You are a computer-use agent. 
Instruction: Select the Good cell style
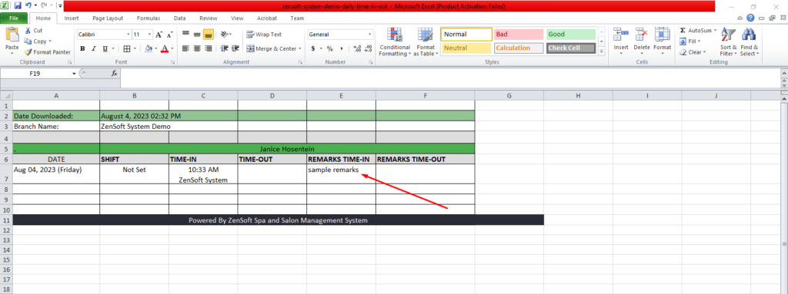[571, 35]
